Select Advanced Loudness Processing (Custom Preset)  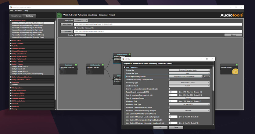coord(27,25)
